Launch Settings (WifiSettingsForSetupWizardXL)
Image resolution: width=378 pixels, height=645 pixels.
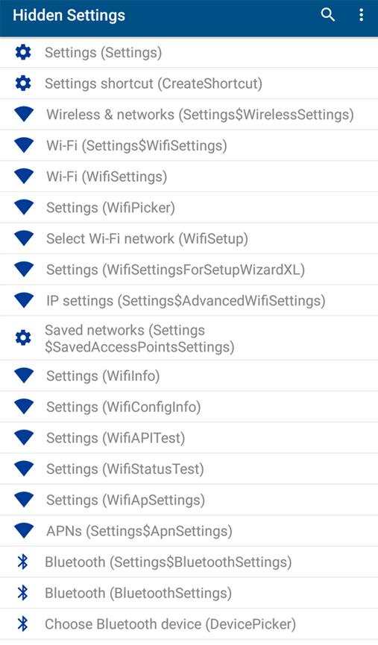(189, 270)
